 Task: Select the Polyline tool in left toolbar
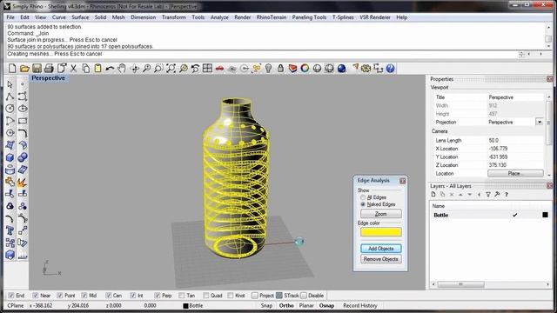10,97
